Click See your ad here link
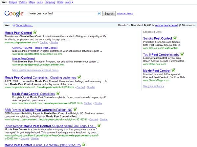Screen dimensions: 197x147 tap(154, 86)
